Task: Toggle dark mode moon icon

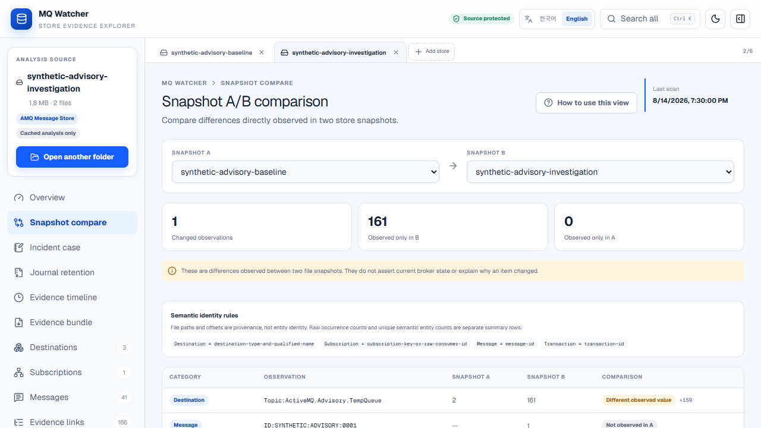Action: click(715, 19)
